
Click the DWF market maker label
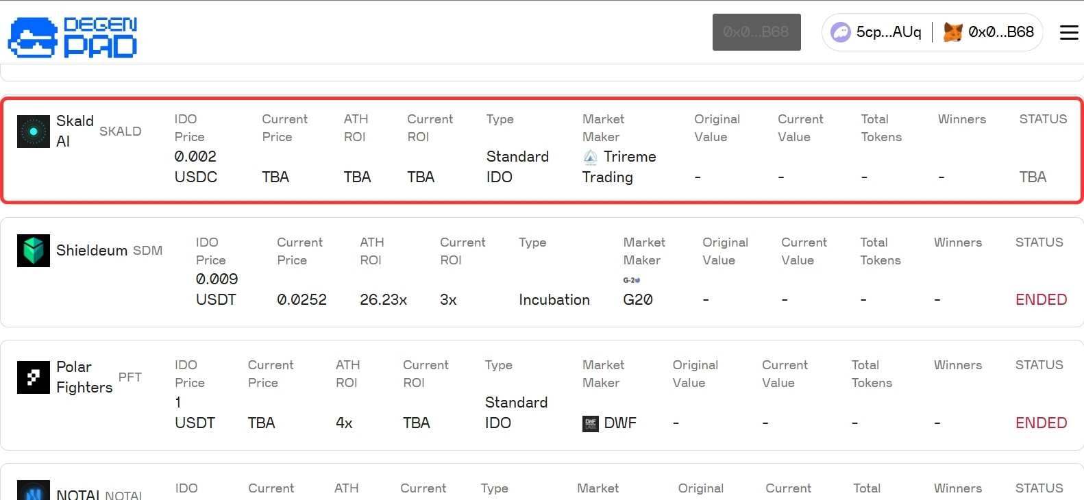(620, 423)
